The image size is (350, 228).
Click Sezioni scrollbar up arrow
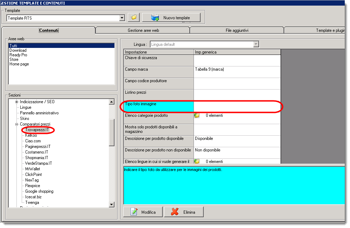(x=112, y=102)
